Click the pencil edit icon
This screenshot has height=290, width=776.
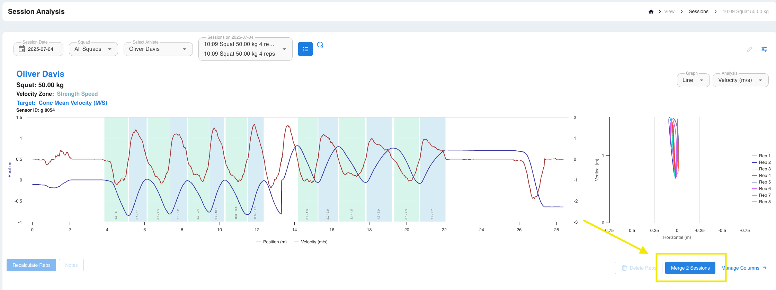(x=749, y=49)
